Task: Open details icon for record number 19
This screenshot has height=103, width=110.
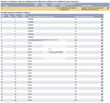Action: (x=102, y=70)
